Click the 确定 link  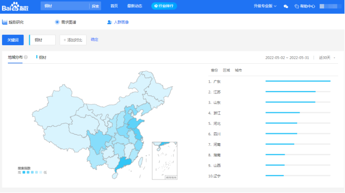tap(95, 40)
